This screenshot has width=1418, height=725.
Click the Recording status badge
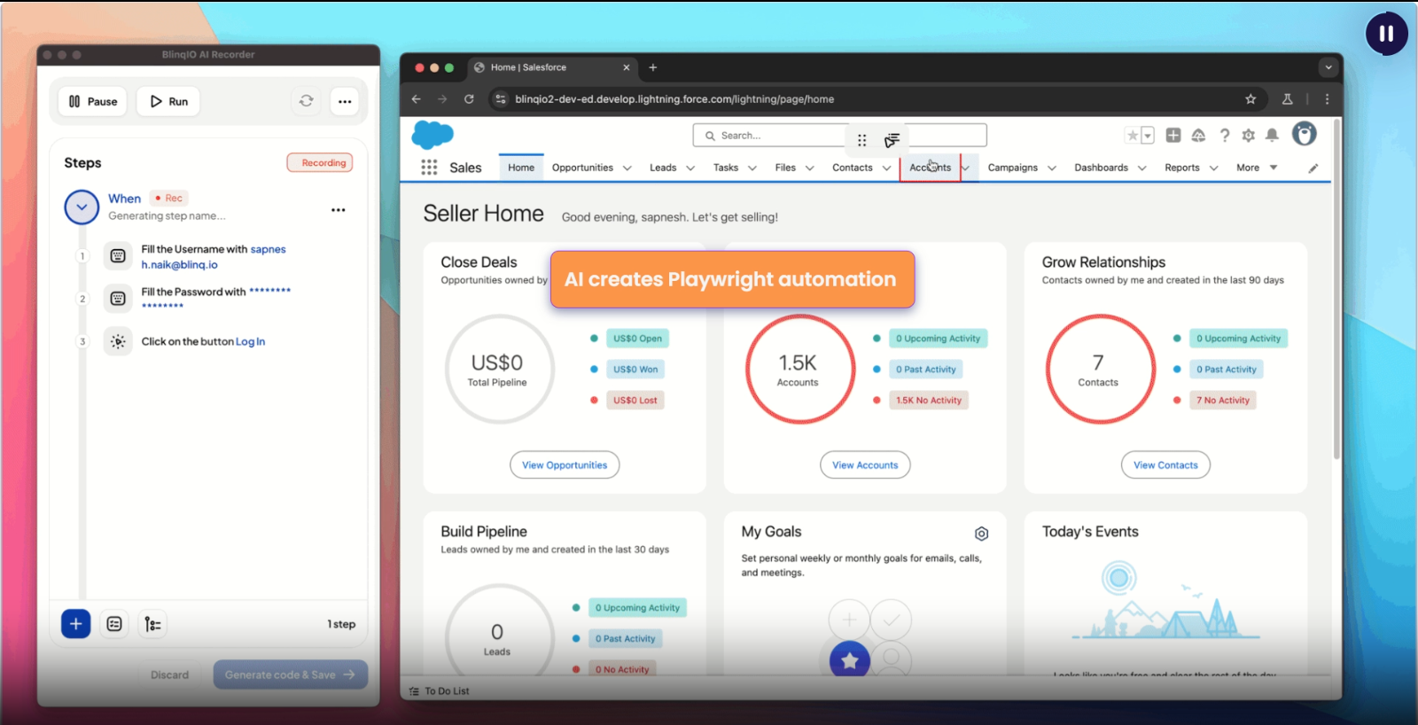pos(320,163)
